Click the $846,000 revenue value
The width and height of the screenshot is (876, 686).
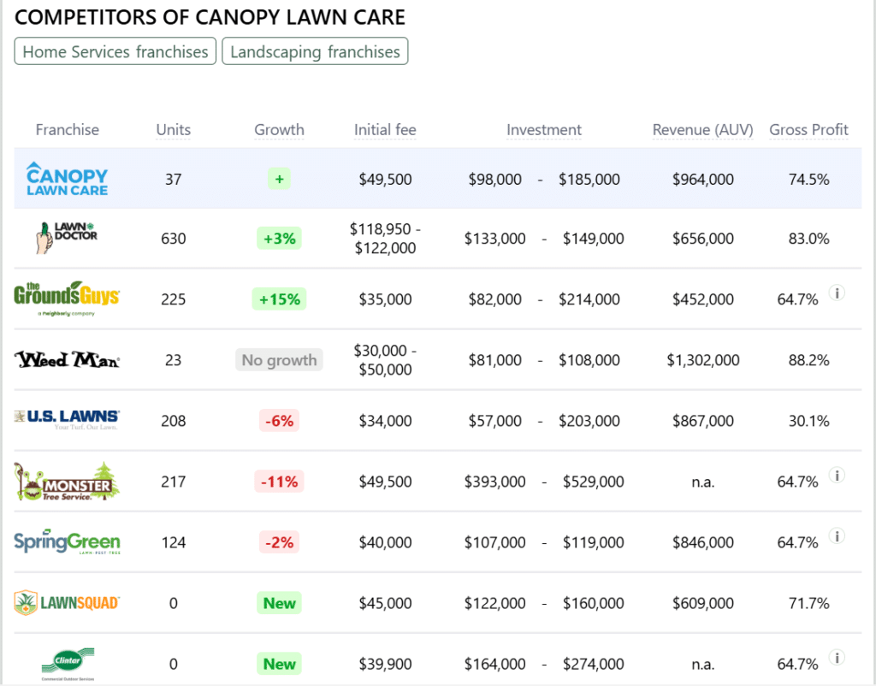pos(703,542)
